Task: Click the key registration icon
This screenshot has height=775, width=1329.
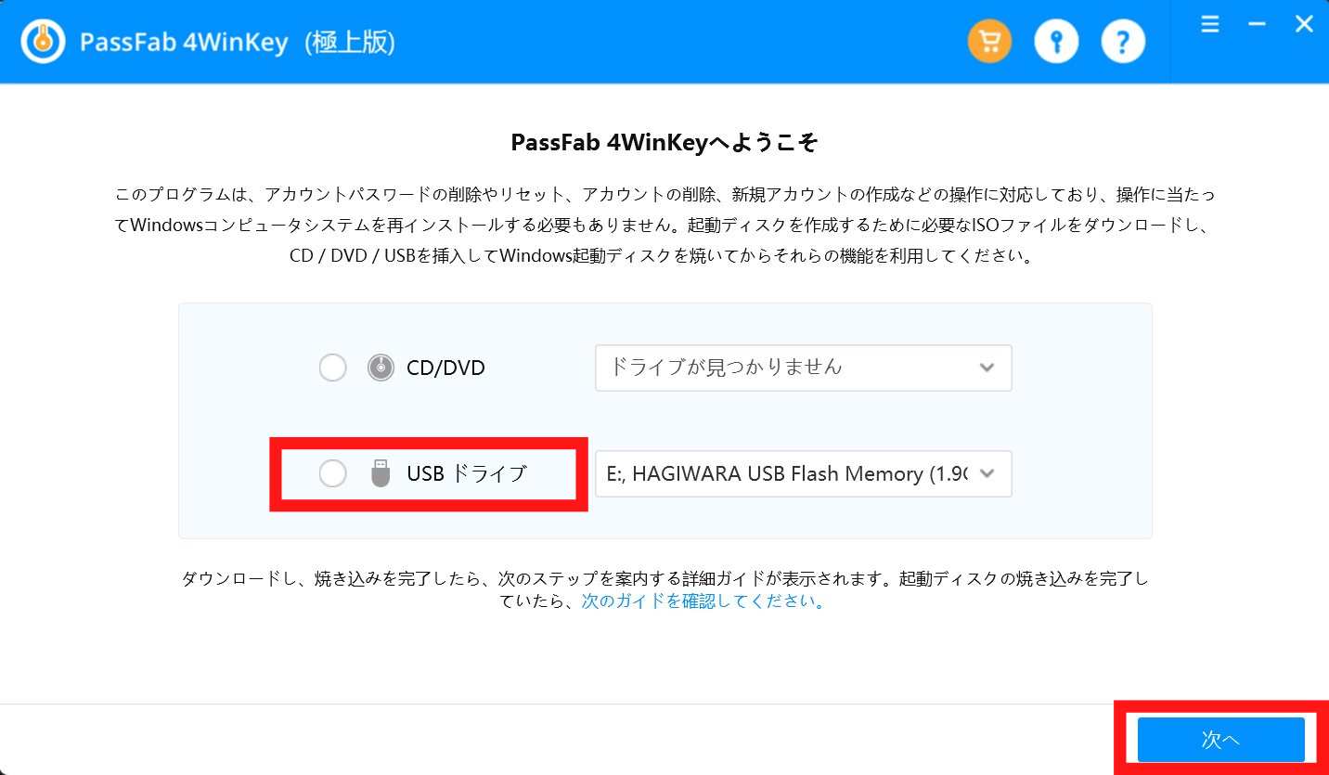Action: tap(1056, 41)
